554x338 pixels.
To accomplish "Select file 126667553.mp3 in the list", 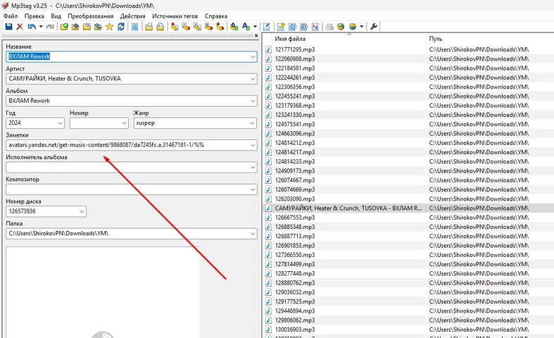I will point(294,218).
